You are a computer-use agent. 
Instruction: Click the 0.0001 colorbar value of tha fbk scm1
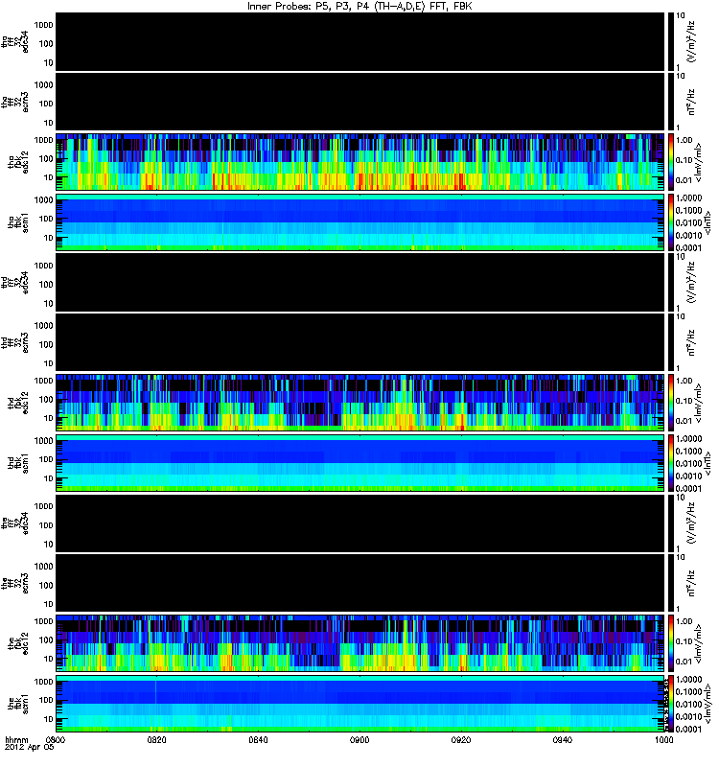coord(688,248)
